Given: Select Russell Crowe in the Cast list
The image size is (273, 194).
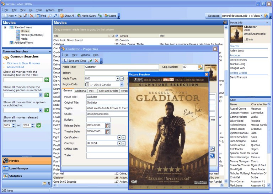Looking at the screenshot, I should tap(238, 109).
